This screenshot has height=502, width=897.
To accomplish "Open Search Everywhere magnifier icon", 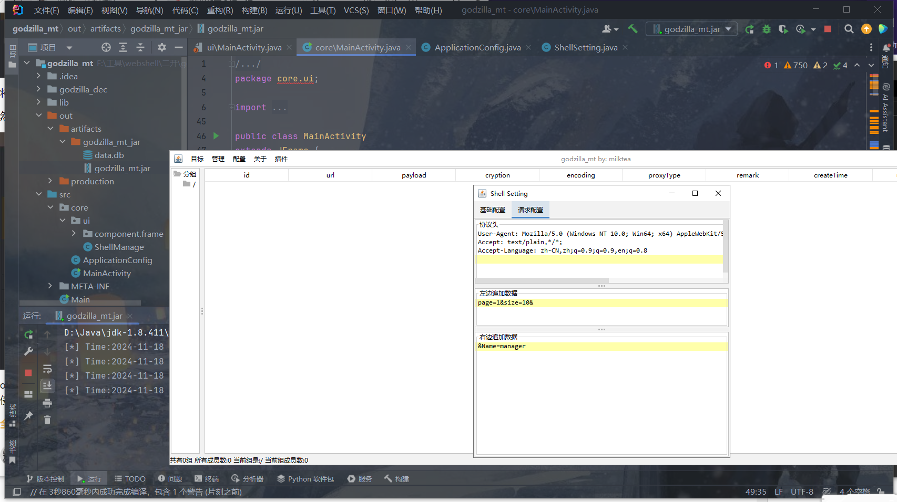I will [849, 29].
